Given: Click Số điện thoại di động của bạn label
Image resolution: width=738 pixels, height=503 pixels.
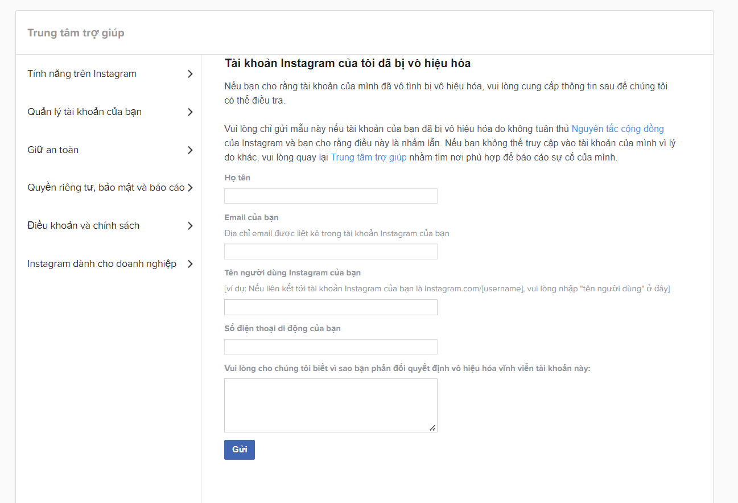Looking at the screenshot, I should coord(283,329).
